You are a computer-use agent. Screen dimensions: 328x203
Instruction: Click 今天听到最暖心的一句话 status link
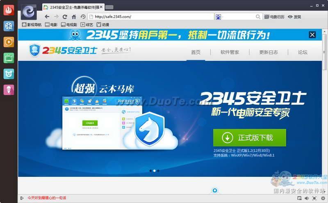[47, 198]
